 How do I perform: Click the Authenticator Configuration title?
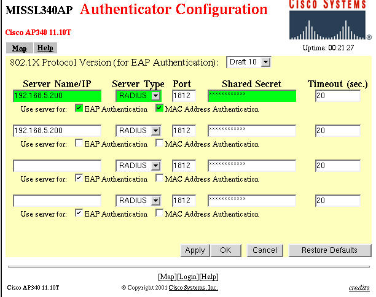[174, 10]
